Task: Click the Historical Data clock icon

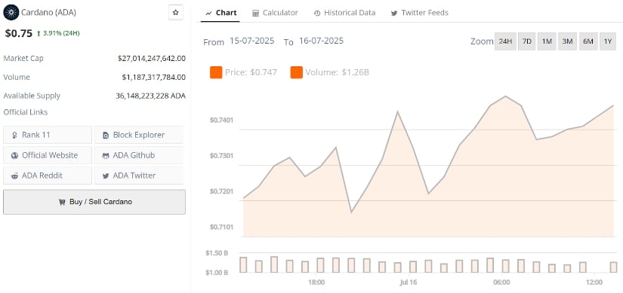Action: (317, 13)
